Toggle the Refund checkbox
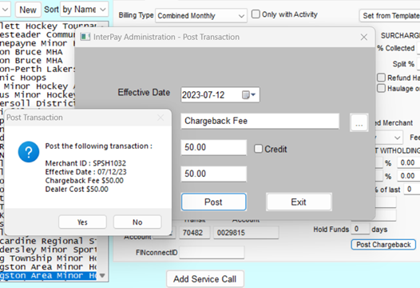 click(x=381, y=78)
